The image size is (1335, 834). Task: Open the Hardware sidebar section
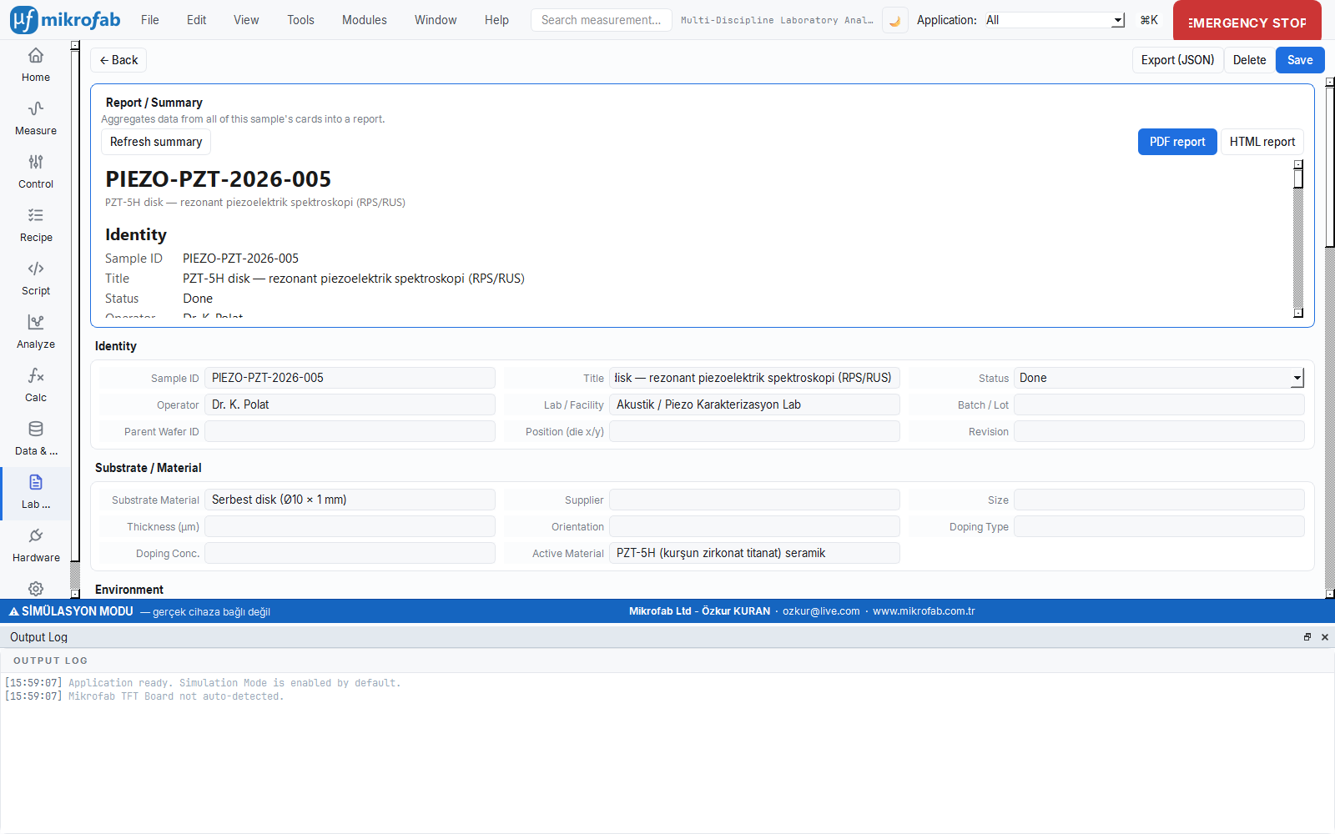pos(35,545)
